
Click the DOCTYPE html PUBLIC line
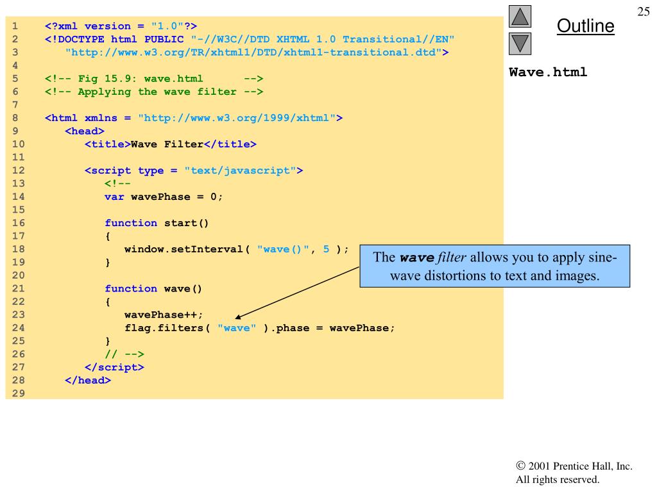click(x=250, y=39)
